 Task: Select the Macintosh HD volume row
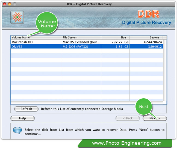click(x=87, y=42)
